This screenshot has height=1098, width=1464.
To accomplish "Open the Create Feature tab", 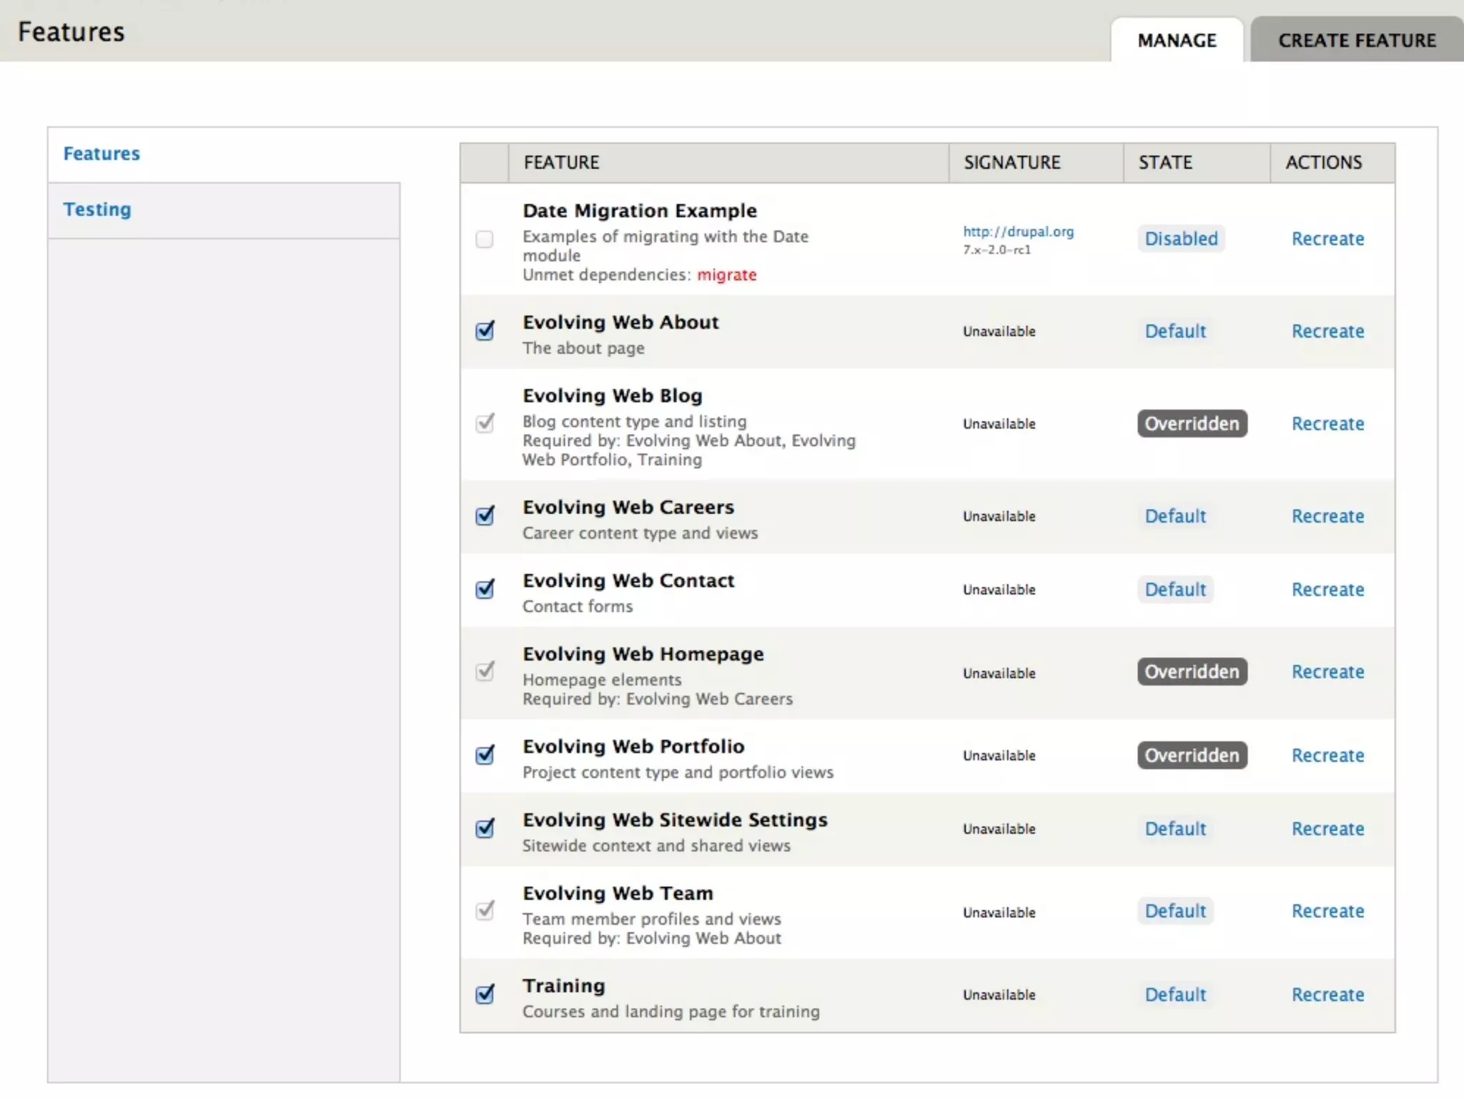I will point(1357,40).
